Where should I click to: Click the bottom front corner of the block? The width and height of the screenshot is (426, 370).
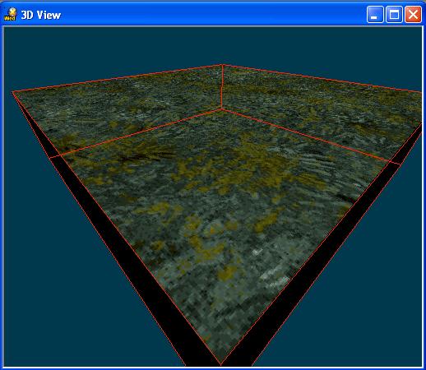pyautogui.click(x=221, y=364)
